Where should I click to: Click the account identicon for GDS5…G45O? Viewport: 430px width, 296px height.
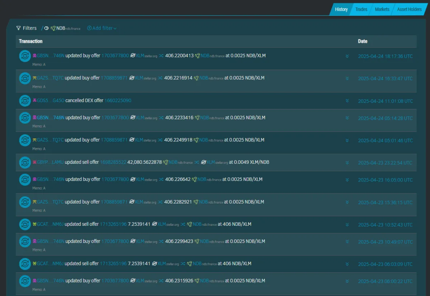[x=34, y=100]
